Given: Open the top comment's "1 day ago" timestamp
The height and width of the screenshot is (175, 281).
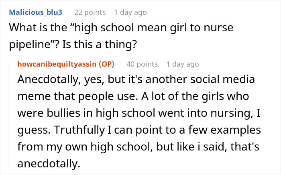Looking at the screenshot, I should point(130,12).
